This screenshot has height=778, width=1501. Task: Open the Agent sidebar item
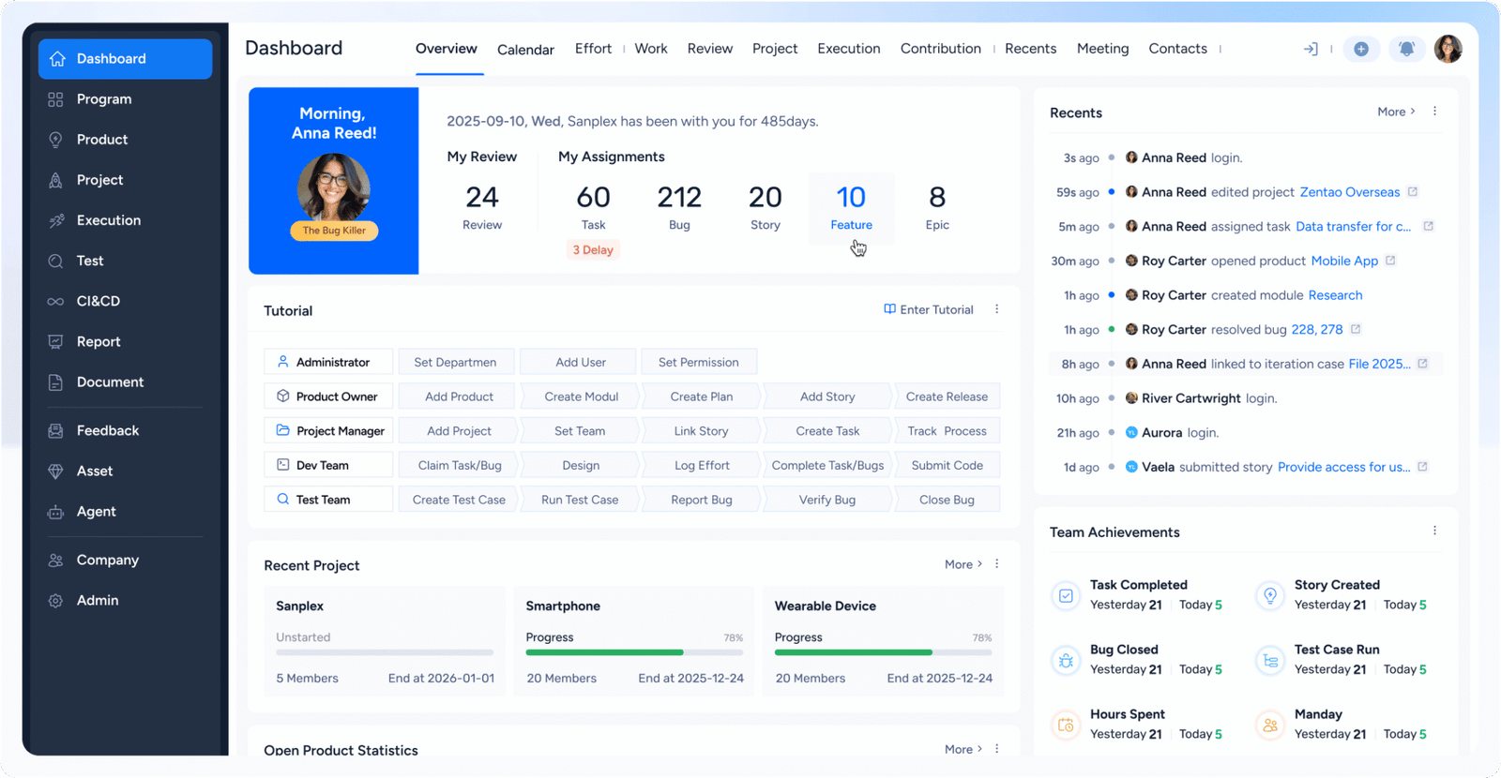[x=125, y=511]
